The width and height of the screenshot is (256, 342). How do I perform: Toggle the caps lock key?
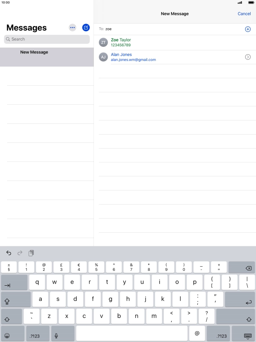[16, 300]
